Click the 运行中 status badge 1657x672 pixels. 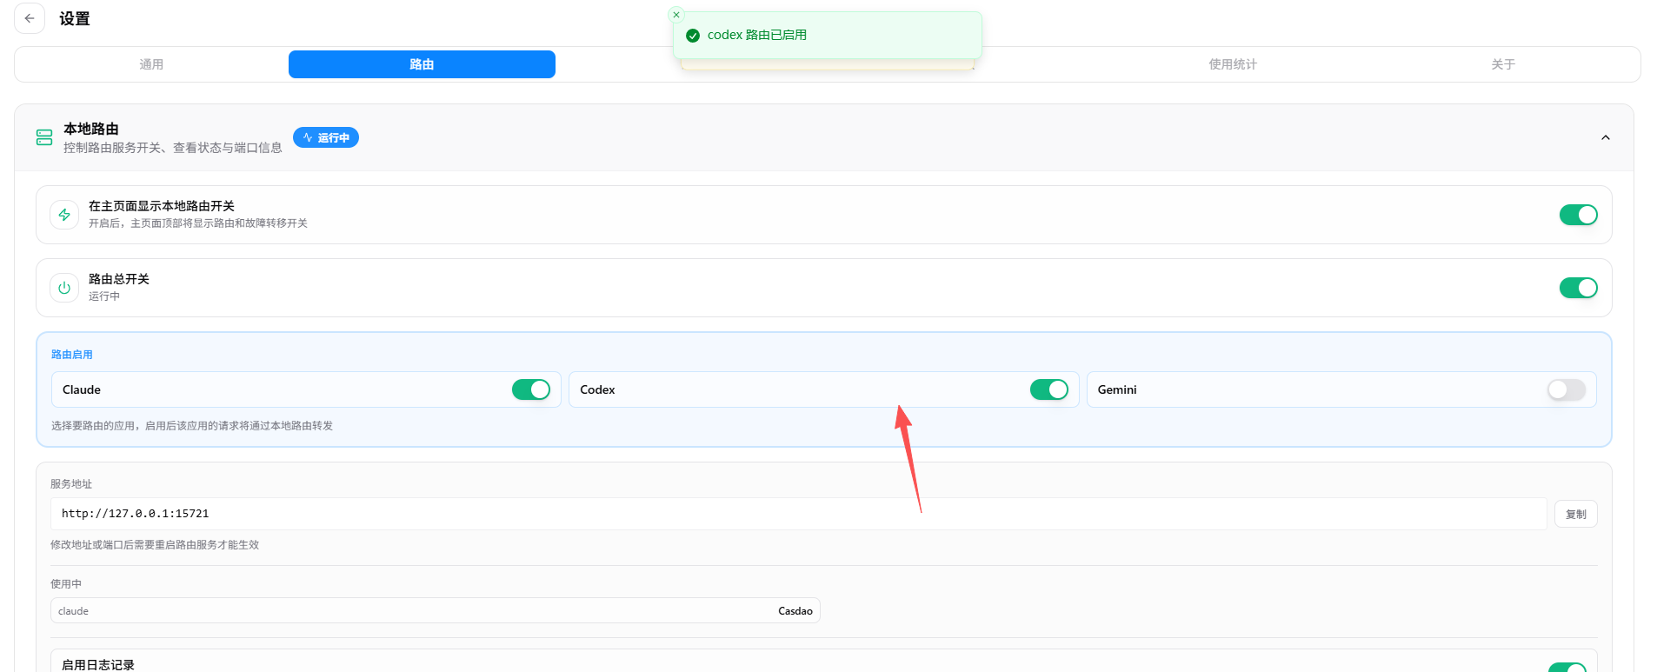(326, 137)
